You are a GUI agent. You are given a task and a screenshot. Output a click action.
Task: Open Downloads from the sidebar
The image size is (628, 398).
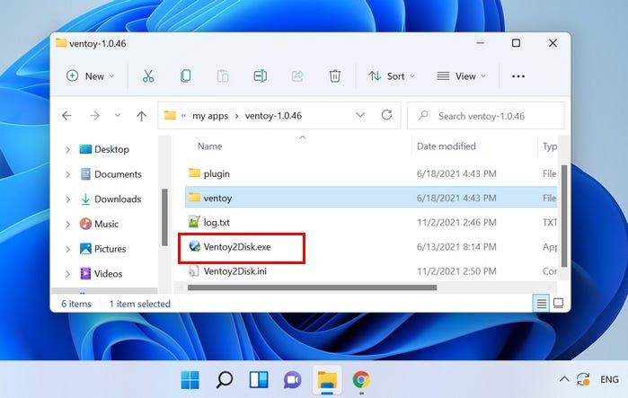[111, 199]
